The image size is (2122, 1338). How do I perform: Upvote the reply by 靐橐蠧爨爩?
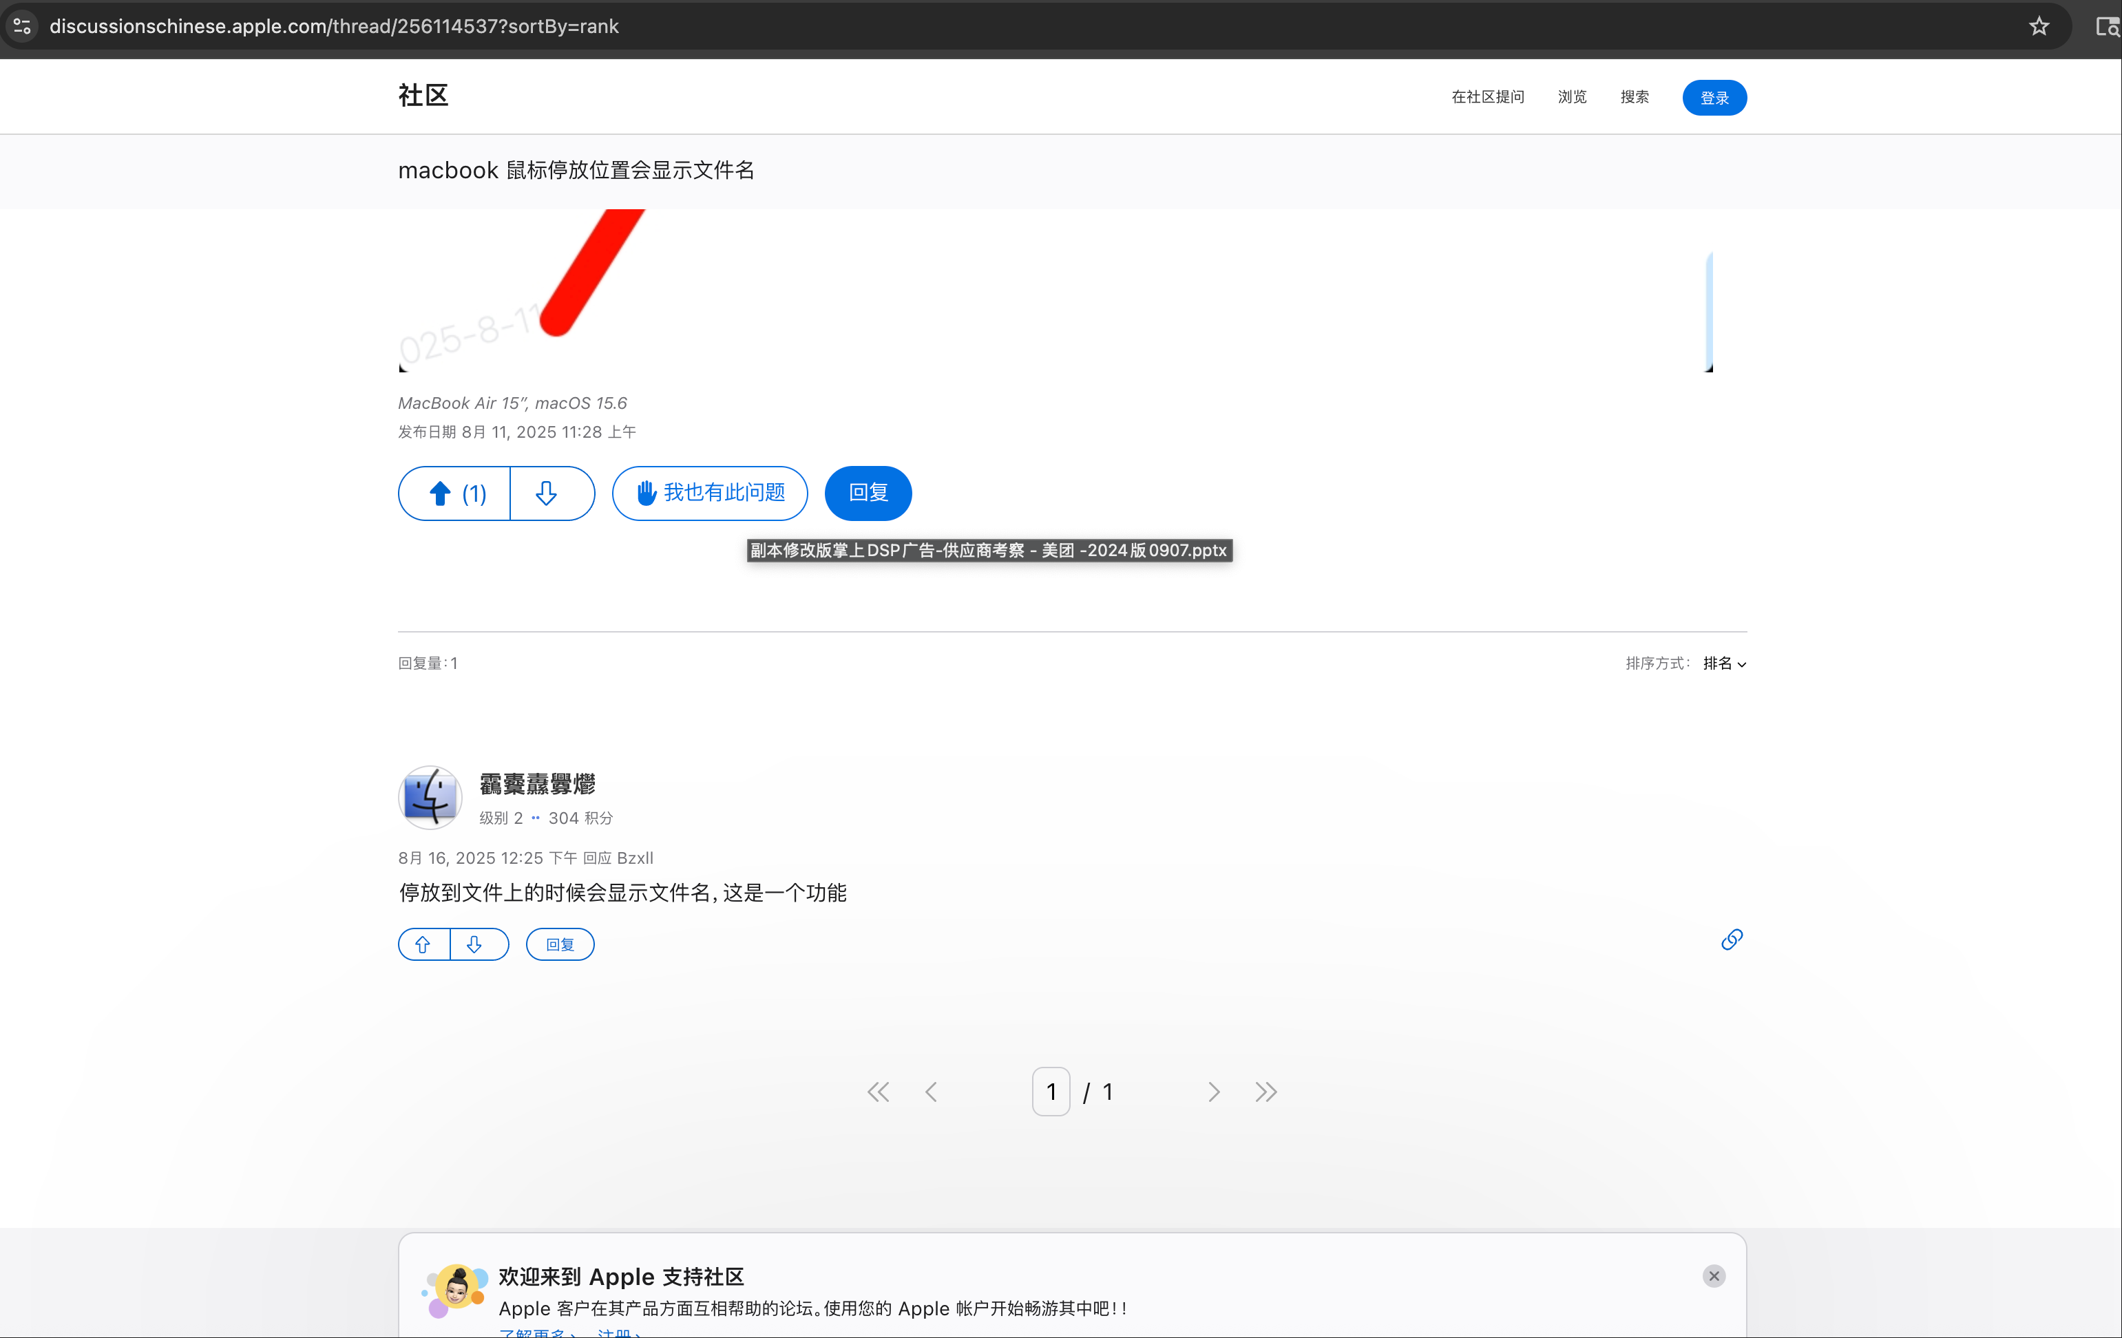pyautogui.click(x=423, y=944)
